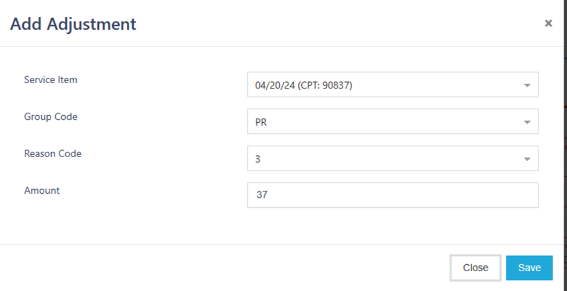Click the dark page strip behind dialog
The width and height of the screenshot is (567, 291).
point(565,145)
